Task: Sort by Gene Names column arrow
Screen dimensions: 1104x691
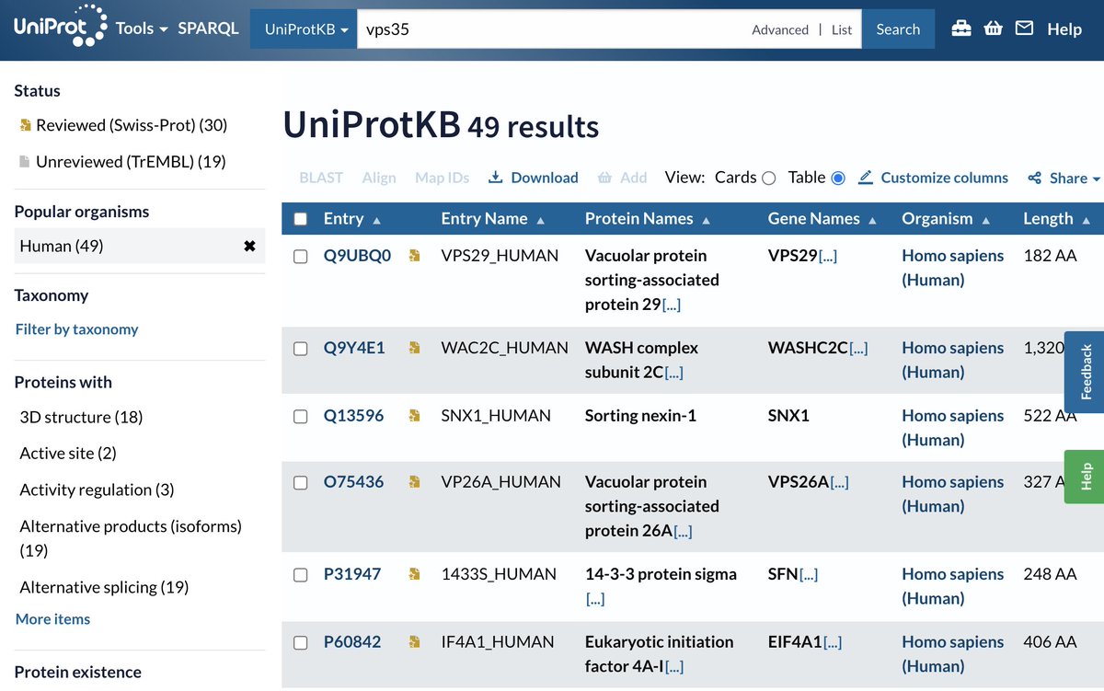Action: click(x=873, y=221)
